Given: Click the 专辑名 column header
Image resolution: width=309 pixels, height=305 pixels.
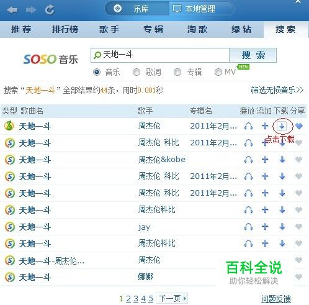Looking at the screenshot, I should (201, 111).
